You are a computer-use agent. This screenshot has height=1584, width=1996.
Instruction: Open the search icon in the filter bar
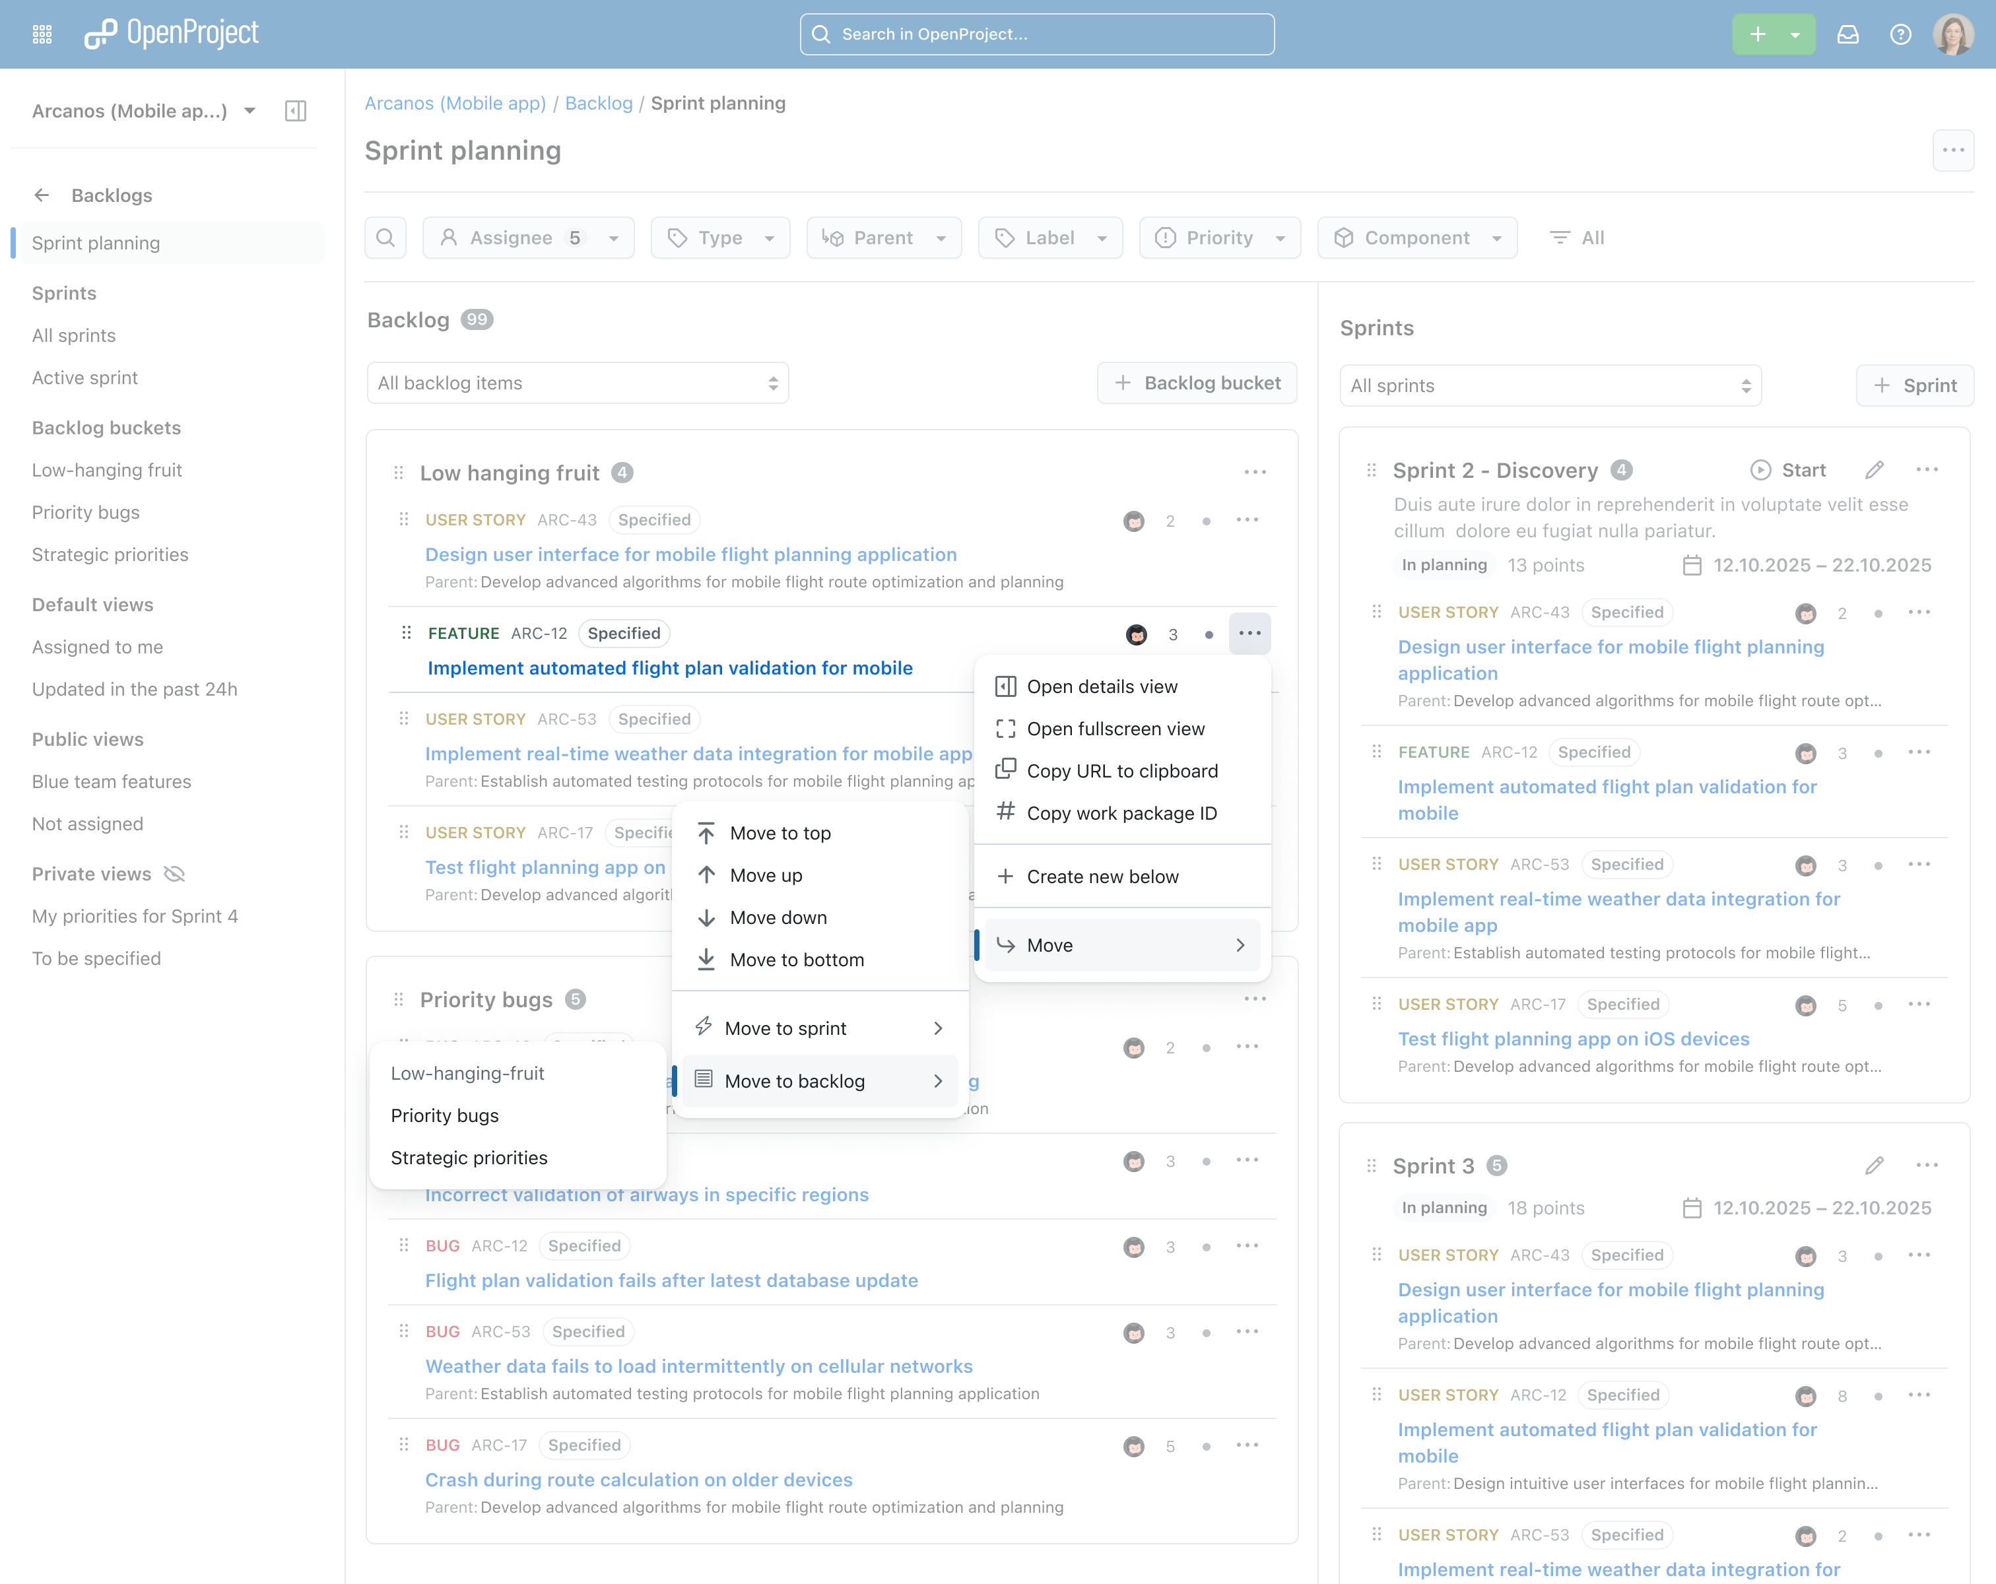pyautogui.click(x=385, y=237)
